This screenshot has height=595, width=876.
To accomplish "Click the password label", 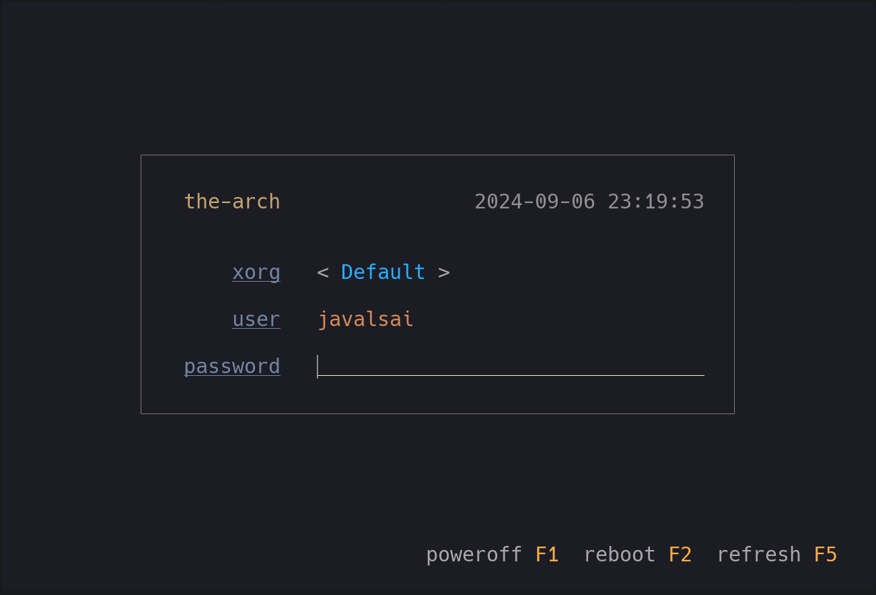I will pos(232,366).
